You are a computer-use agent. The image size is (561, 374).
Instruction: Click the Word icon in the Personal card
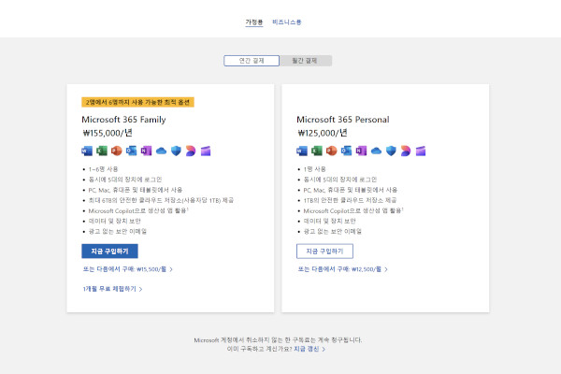click(302, 151)
